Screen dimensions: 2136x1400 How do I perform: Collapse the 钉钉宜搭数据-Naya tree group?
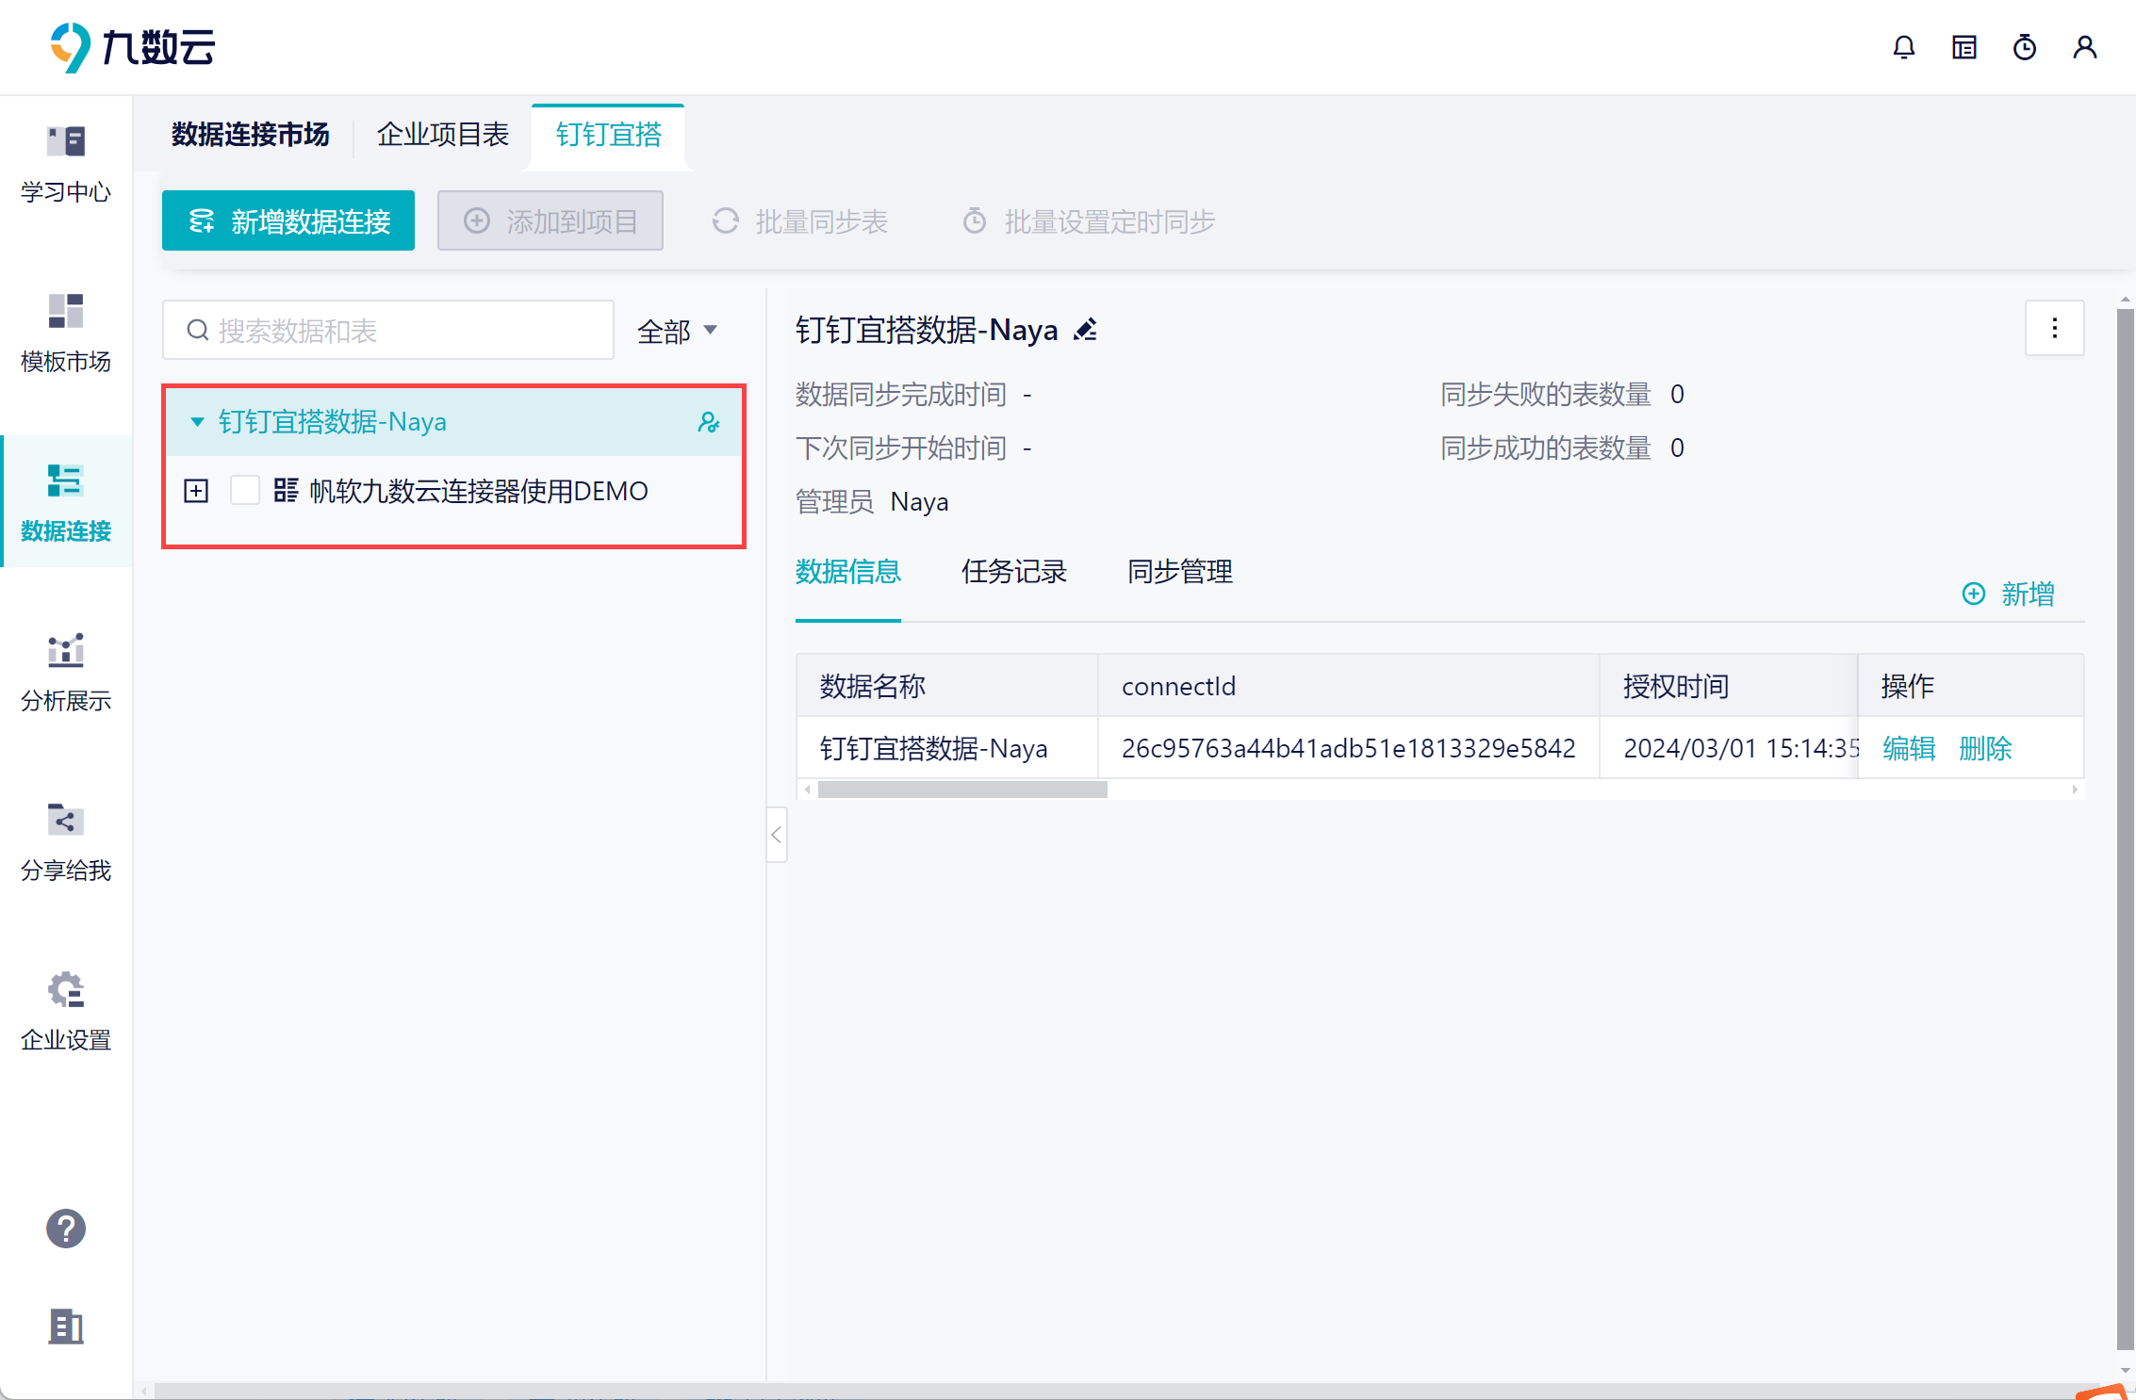[197, 422]
